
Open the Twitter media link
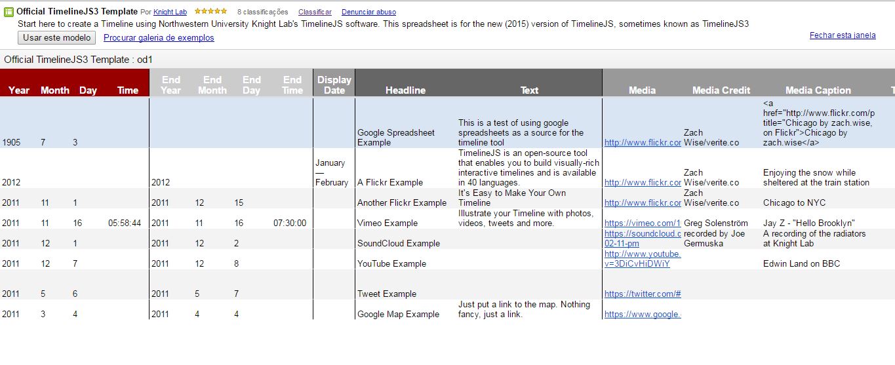(x=642, y=294)
